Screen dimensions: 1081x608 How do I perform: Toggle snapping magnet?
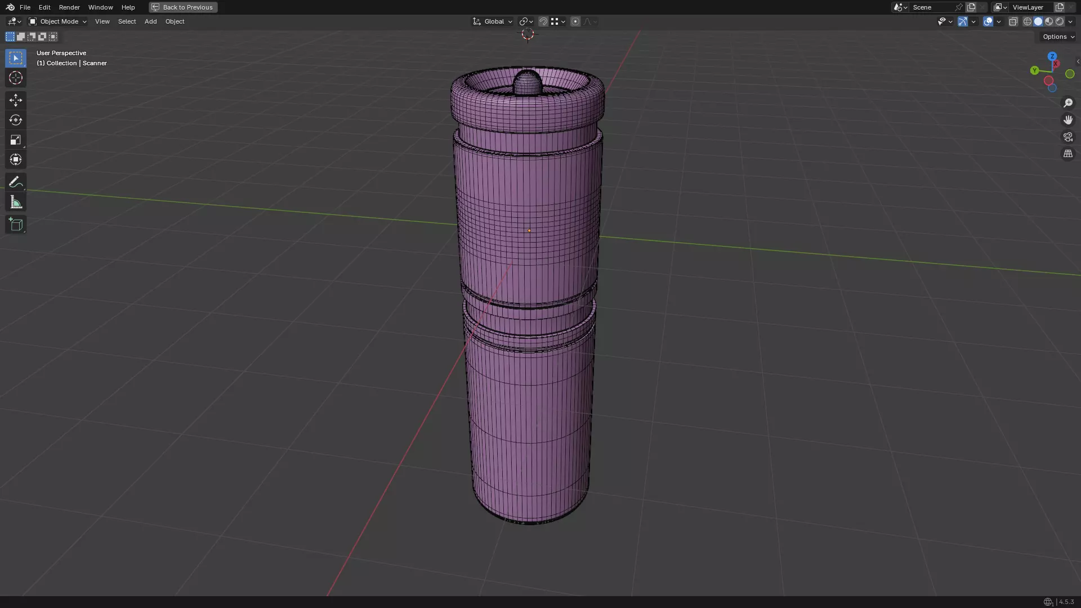point(543,21)
